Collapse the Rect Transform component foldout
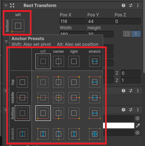Screen dimensions: 145x146 [x=6, y=5]
